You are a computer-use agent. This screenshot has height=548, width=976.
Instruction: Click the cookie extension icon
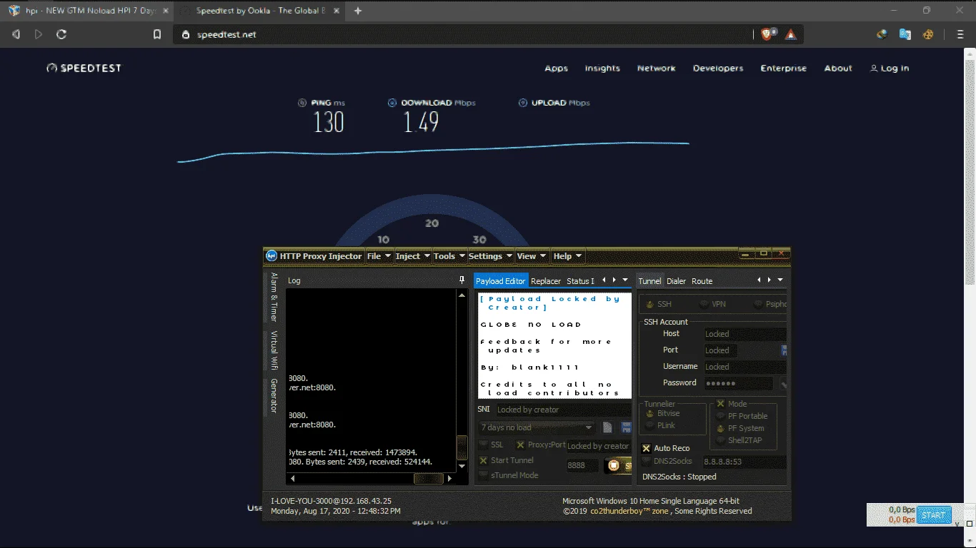pos(928,34)
